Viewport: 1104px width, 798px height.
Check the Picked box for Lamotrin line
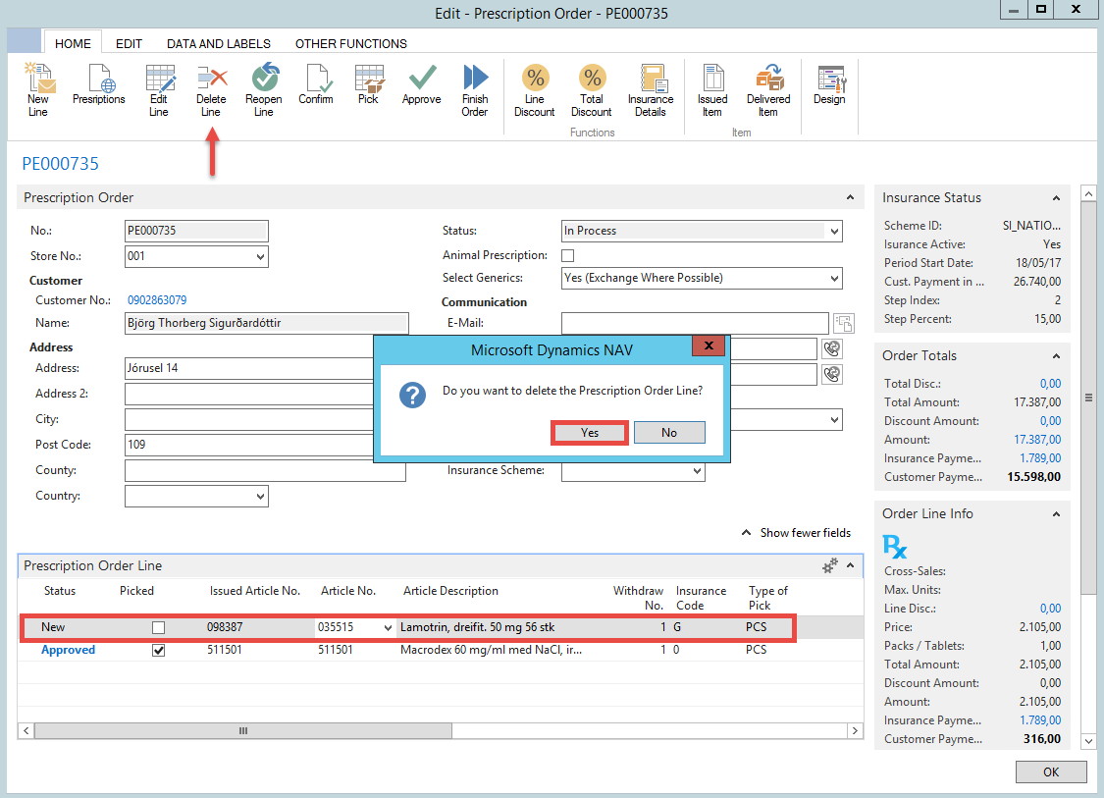pos(159,627)
